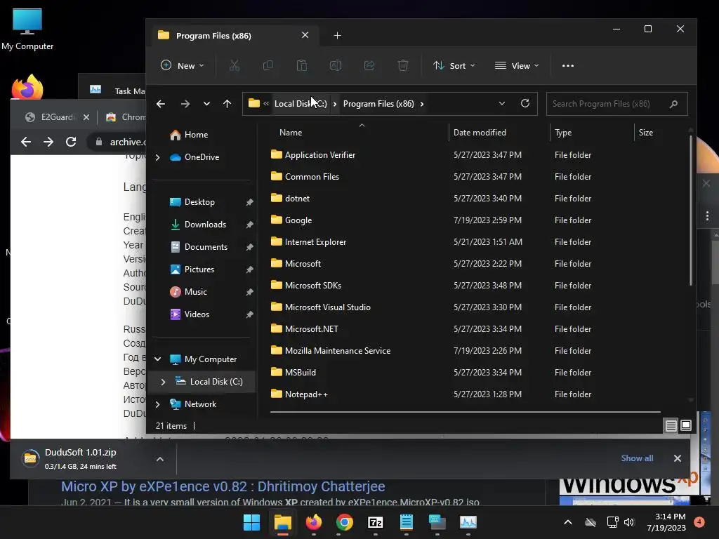Go back with Explorer's back arrow
Viewport: 719px width, 539px height.
click(161, 104)
